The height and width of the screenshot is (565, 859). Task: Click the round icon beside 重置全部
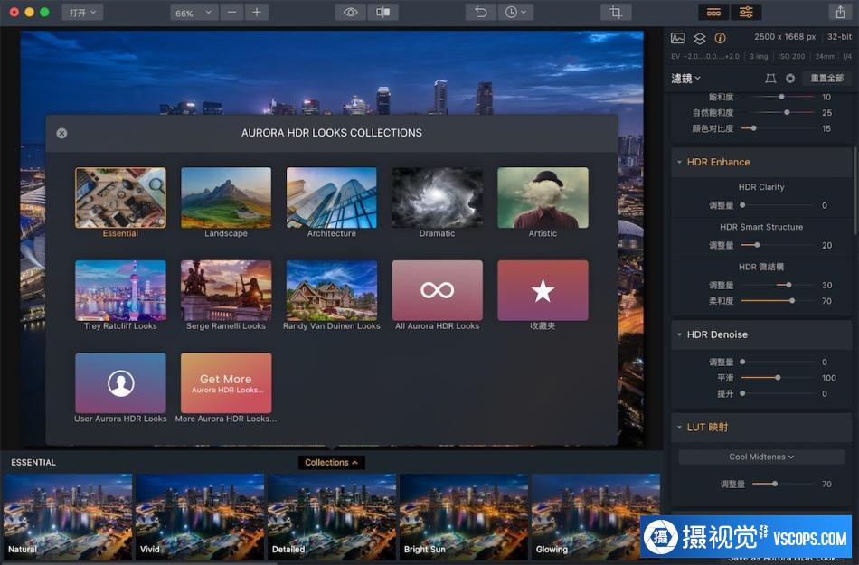[790, 79]
